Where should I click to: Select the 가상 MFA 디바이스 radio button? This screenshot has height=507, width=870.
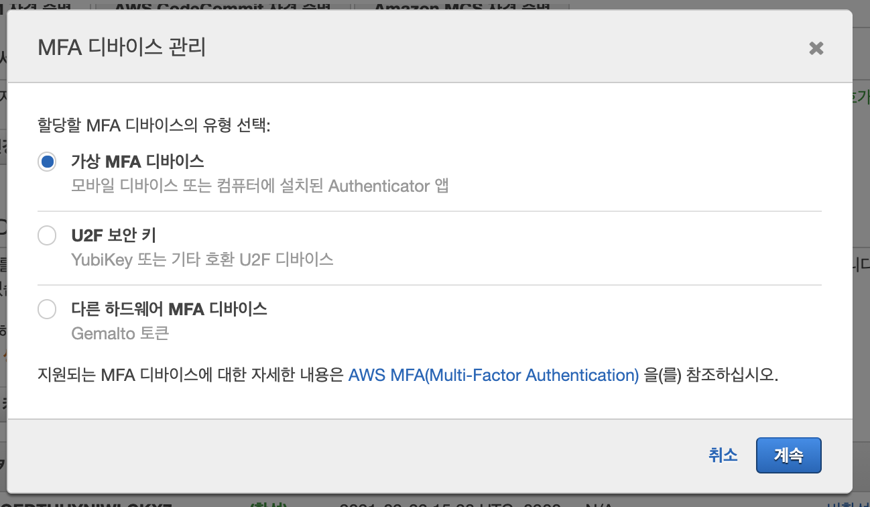tap(47, 162)
